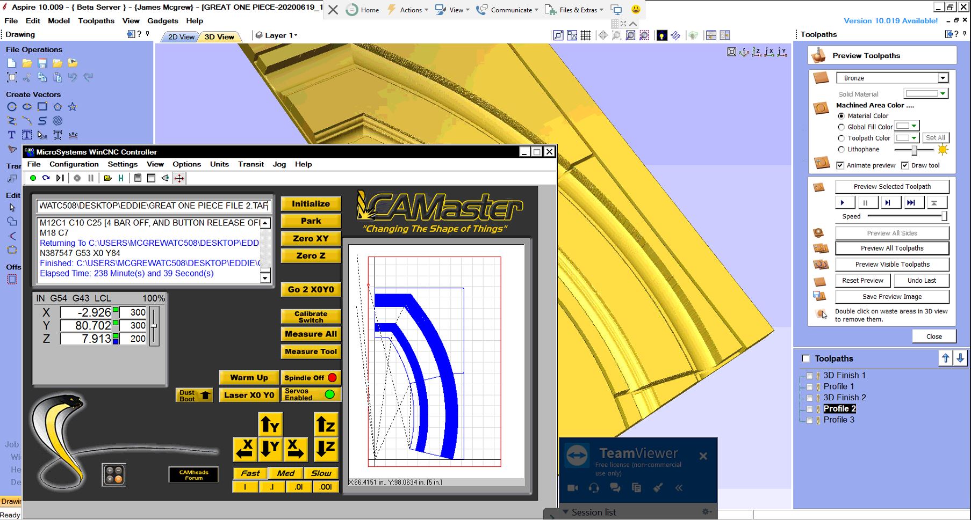
Task: Select the Draw Circle tool
Action: pos(12,106)
